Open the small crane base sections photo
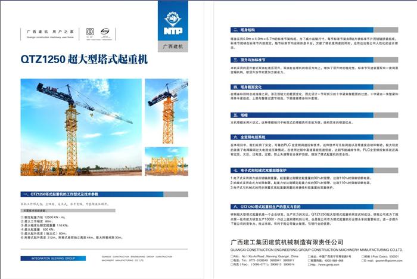Image resolution: width=417 pixels, height=279 pixels. pyautogui.click(x=167, y=161)
